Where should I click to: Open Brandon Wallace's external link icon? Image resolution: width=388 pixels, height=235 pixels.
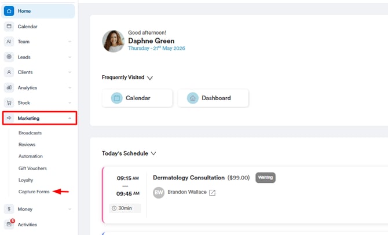coord(212,192)
